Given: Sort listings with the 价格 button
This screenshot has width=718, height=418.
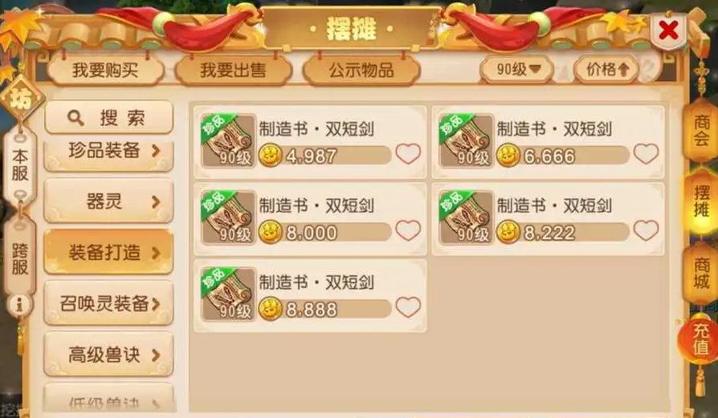Looking at the screenshot, I should (606, 70).
